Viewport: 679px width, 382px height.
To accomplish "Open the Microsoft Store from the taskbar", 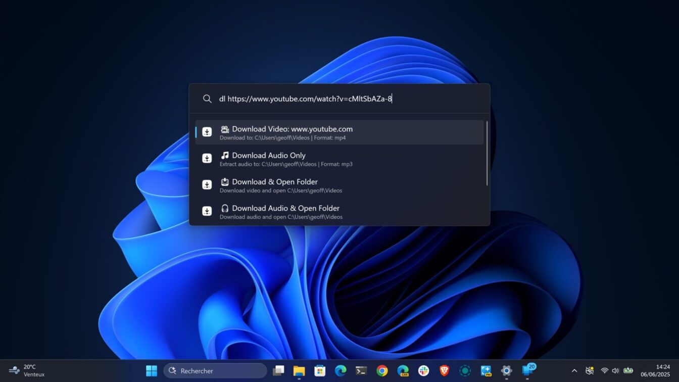I will tap(319, 371).
